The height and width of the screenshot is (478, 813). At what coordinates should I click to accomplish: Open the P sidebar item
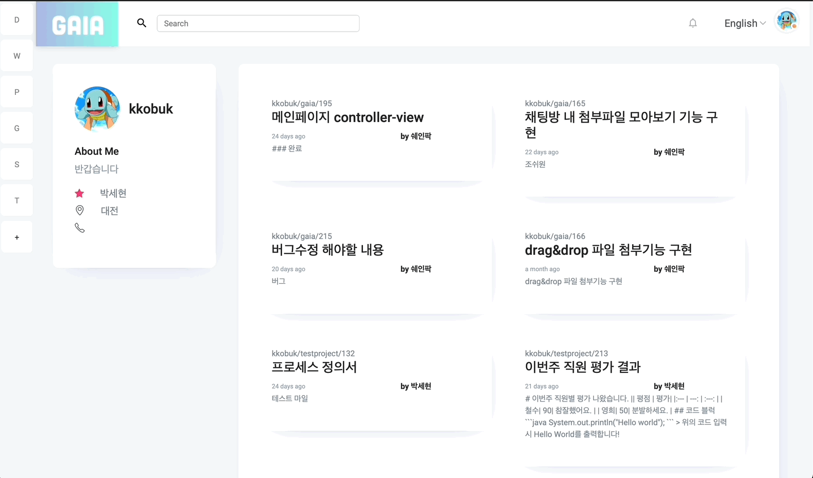click(17, 92)
